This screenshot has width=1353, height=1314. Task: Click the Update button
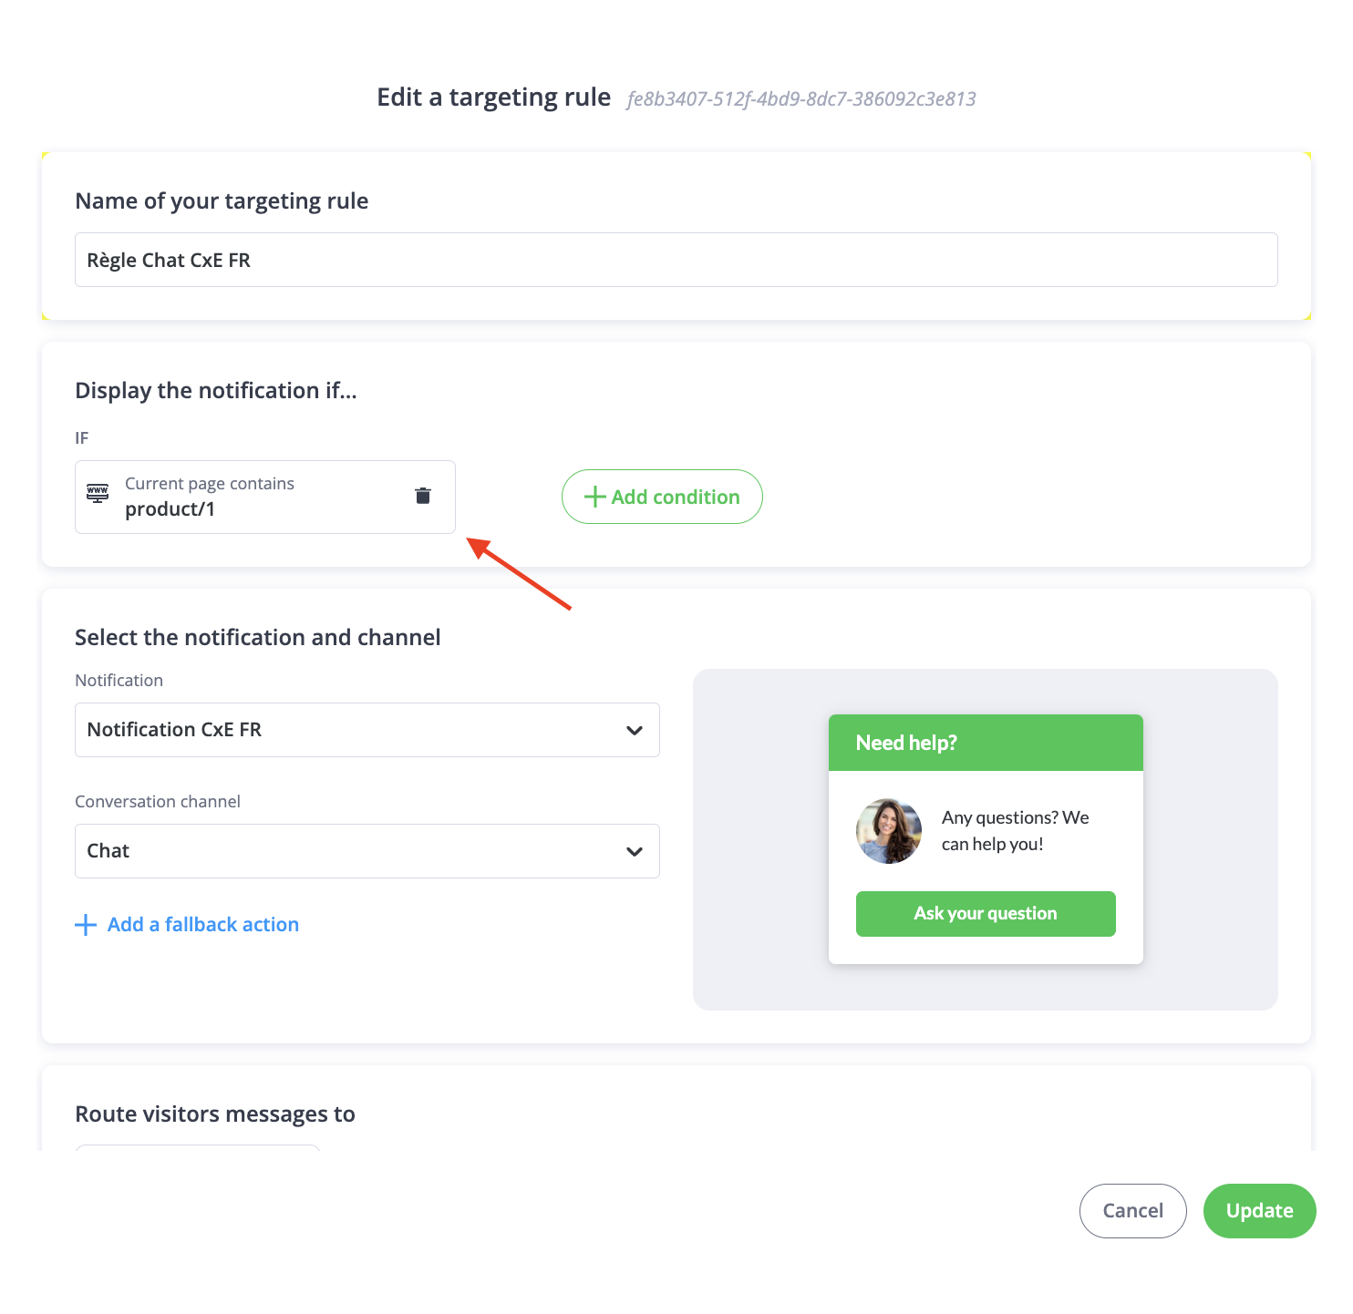point(1260,1211)
